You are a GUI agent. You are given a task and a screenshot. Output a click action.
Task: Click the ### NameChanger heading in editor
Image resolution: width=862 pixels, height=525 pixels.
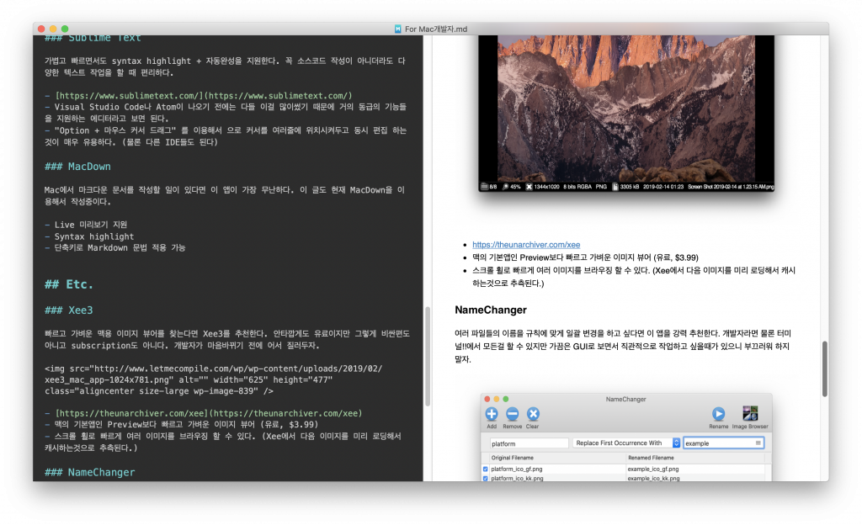pos(89,472)
